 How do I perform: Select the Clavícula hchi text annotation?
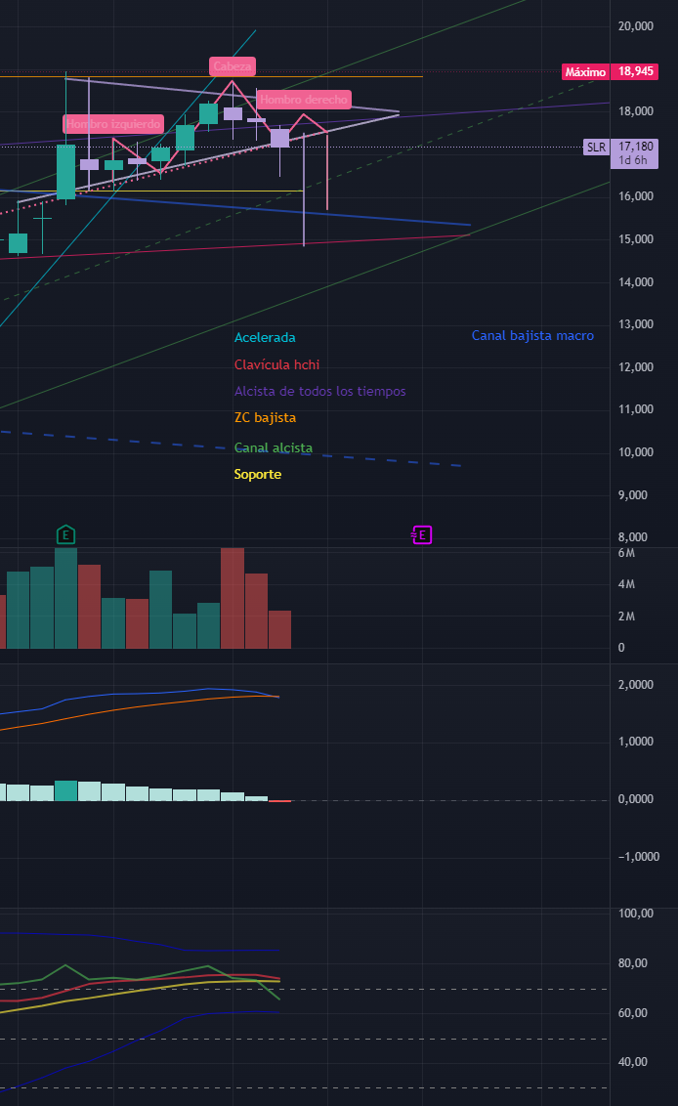(x=276, y=364)
